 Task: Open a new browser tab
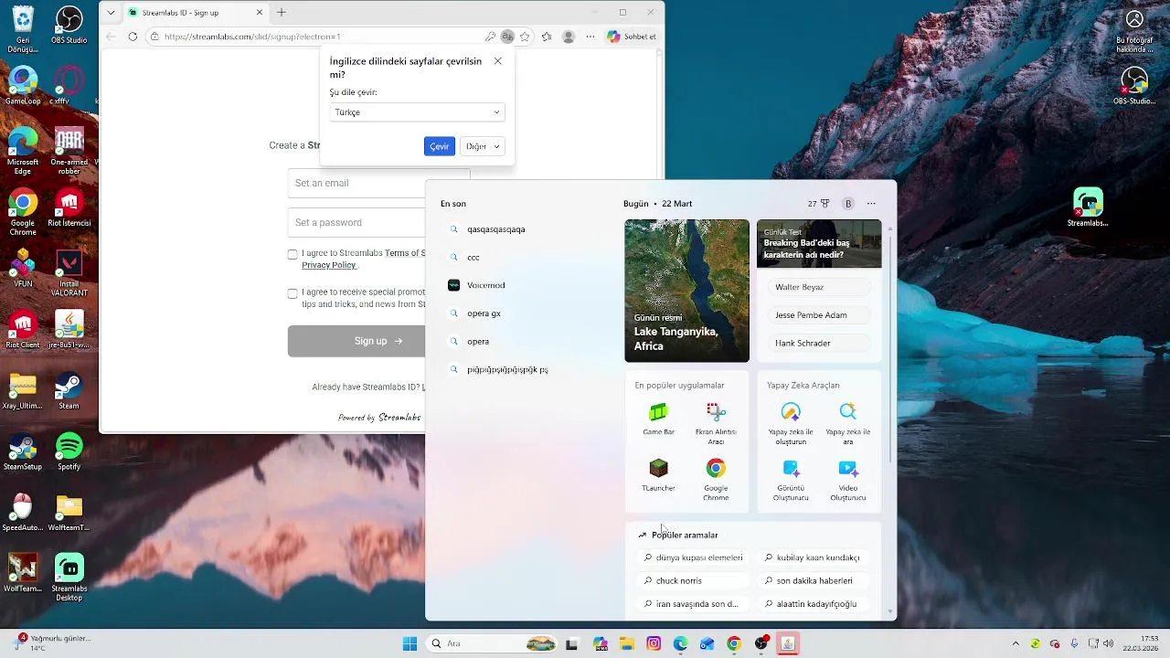pyautogui.click(x=282, y=13)
